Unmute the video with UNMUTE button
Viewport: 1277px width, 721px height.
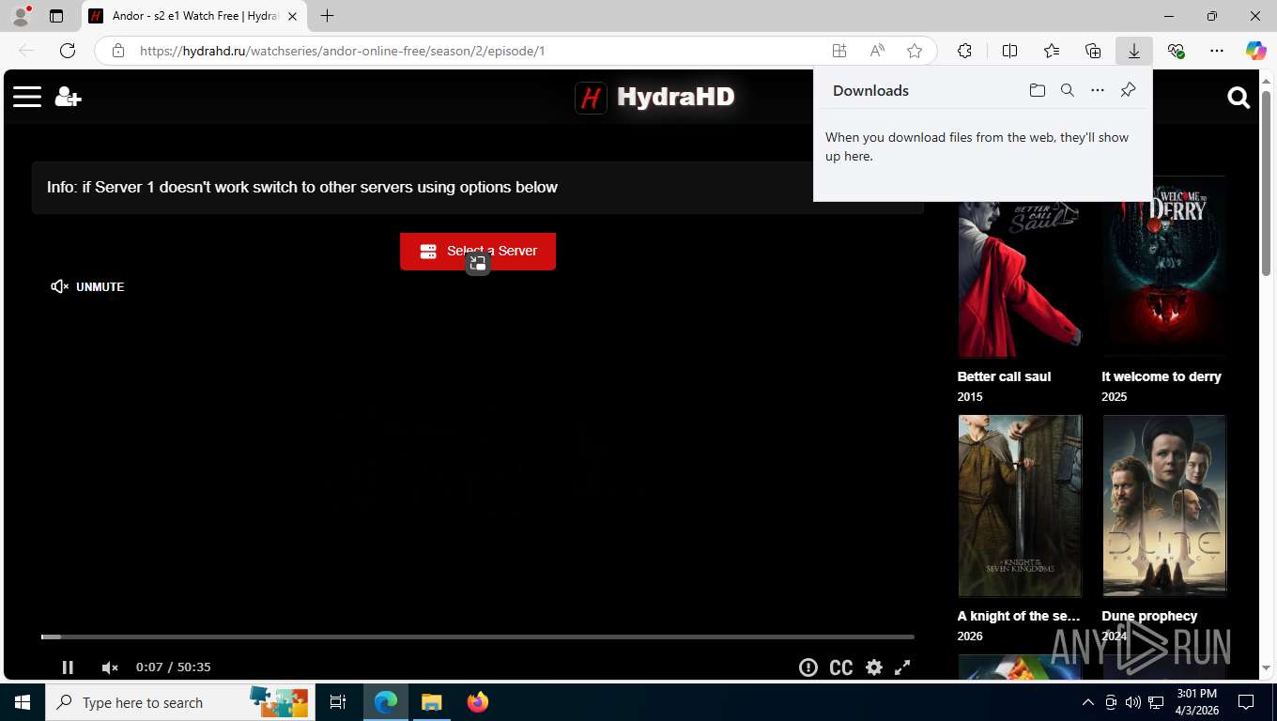(87, 286)
